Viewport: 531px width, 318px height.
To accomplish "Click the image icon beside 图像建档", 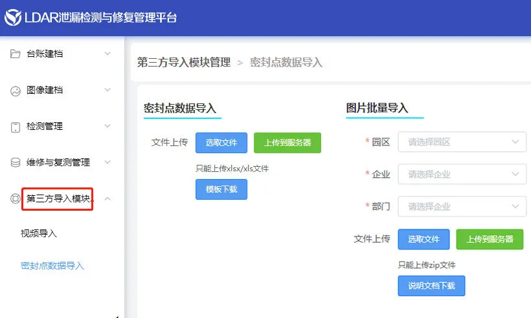I will coord(16,90).
